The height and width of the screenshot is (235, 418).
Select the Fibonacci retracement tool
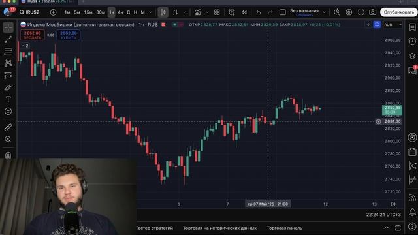tap(8, 51)
